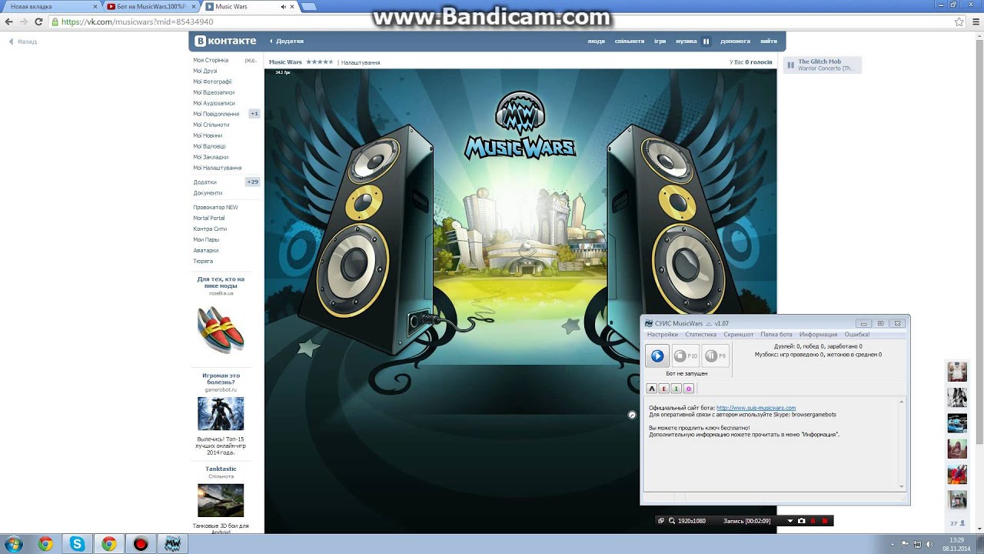Screen dimensions: 984x554
Task: Pause the Bandicam recording
Action: pyautogui.click(x=813, y=521)
